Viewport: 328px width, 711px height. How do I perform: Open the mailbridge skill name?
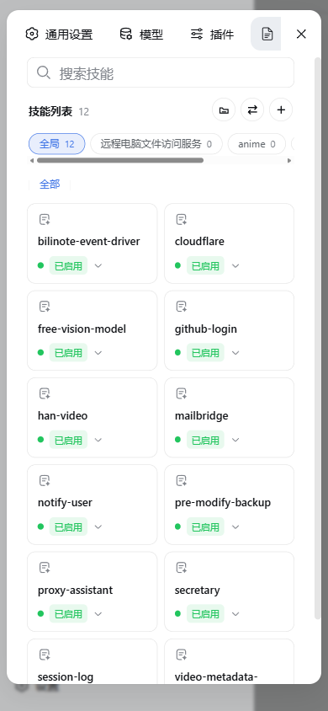click(202, 416)
